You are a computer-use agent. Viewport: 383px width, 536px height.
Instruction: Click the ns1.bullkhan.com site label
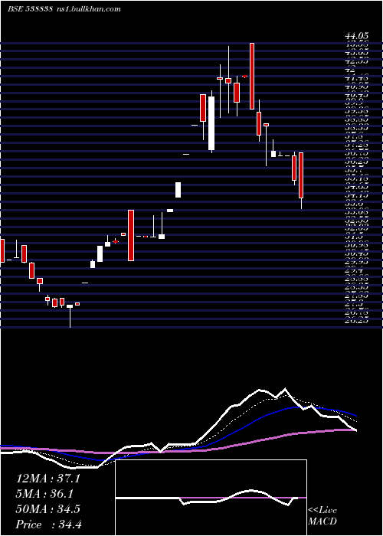[x=87, y=9]
